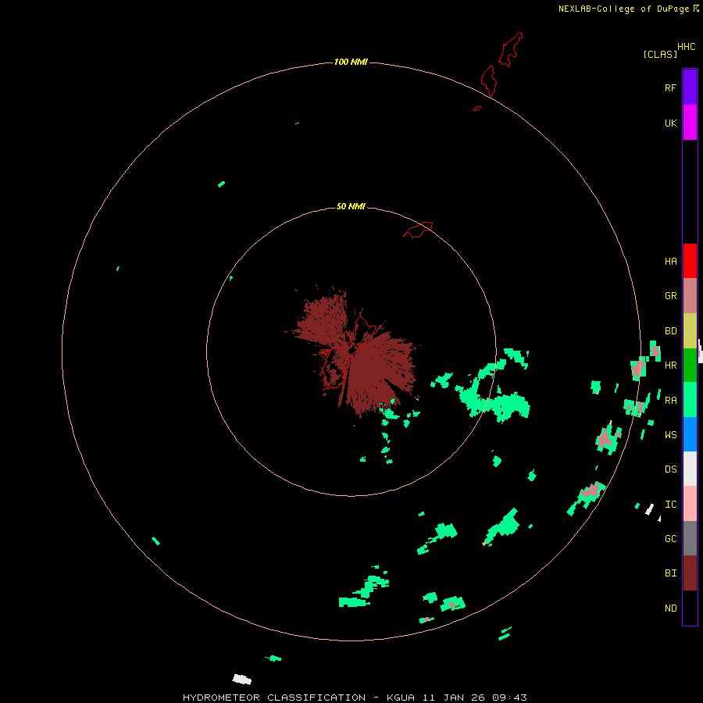The width and height of the screenshot is (703, 703).
Task: Click the BI legend label
Action: tap(671, 573)
